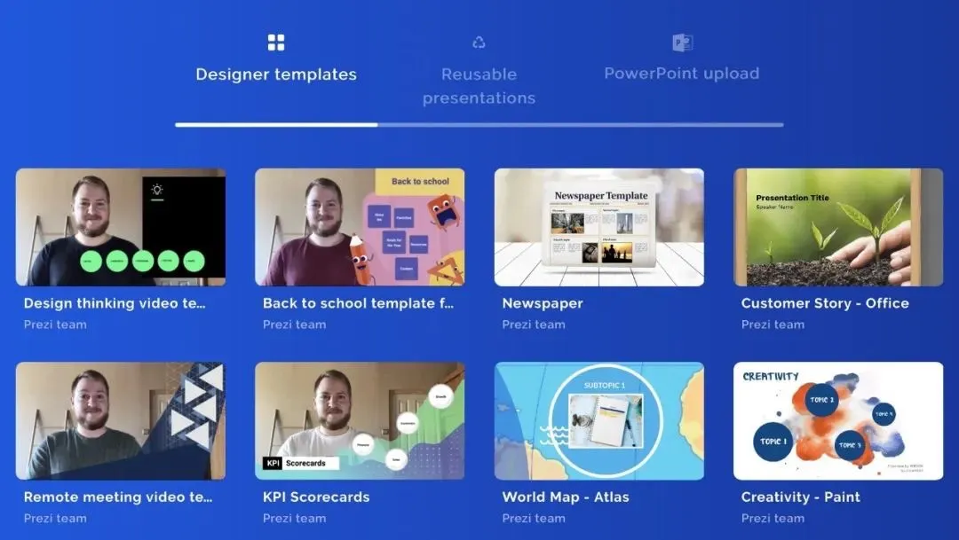Click the Reusable presentations recycle icon
The height and width of the screenshot is (540, 959).
(479, 43)
